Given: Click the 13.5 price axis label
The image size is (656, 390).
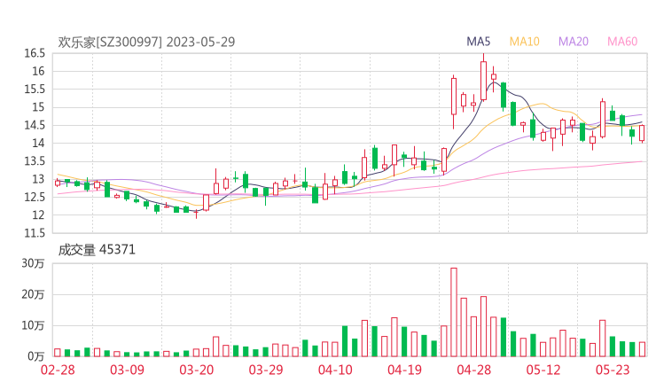Looking at the screenshot, I should (35, 161).
